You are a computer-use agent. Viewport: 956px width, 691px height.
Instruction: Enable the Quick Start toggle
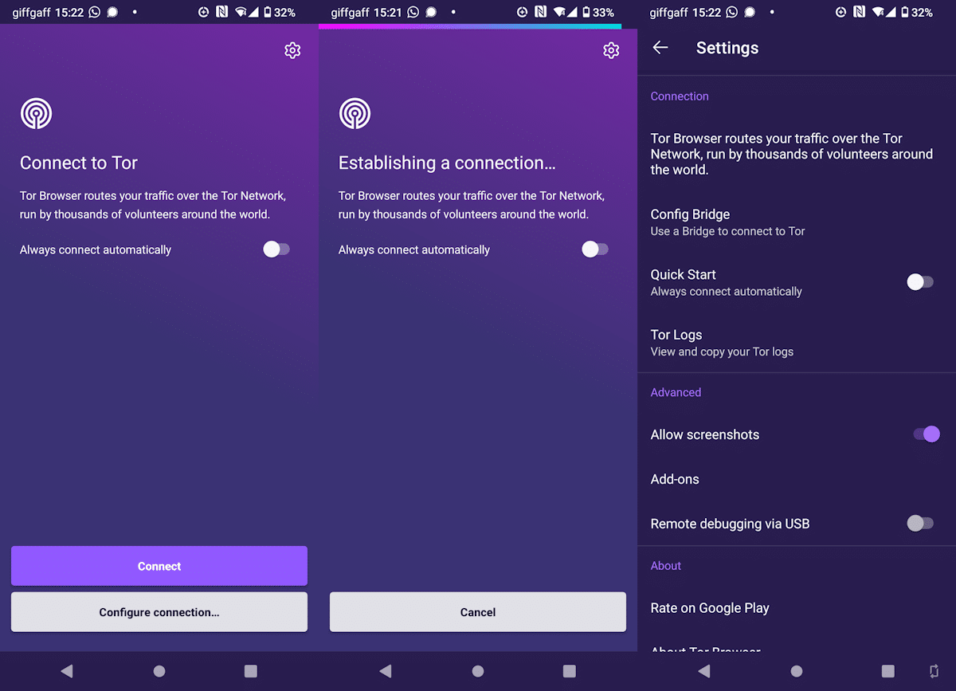(x=920, y=282)
